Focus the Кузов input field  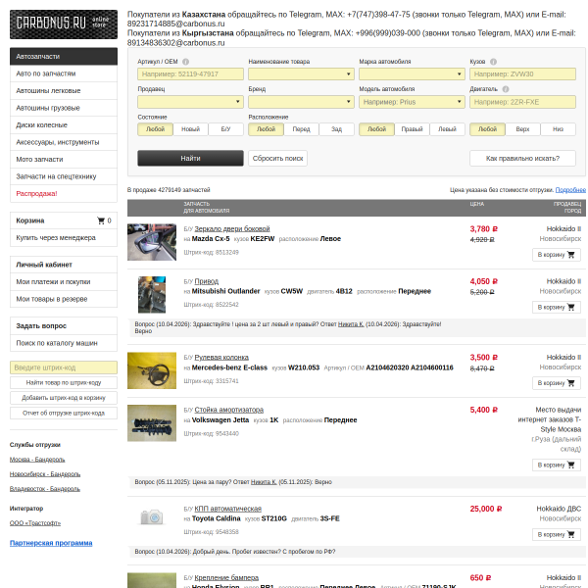(x=522, y=73)
